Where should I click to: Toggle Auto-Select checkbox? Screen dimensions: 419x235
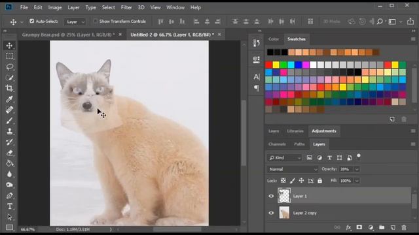[32, 21]
